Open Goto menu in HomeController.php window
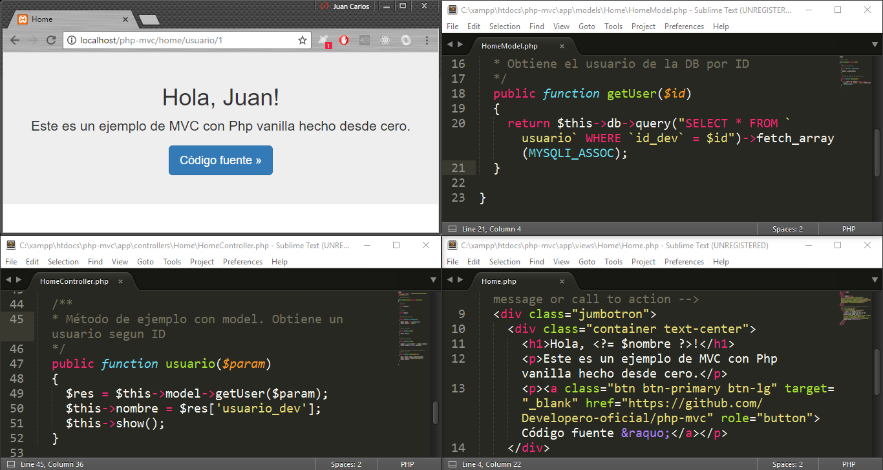883x470 pixels. tap(145, 262)
